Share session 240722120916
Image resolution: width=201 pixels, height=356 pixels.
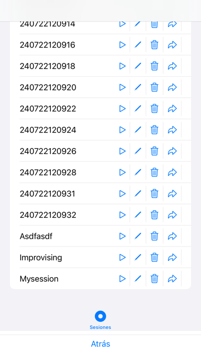(172, 44)
